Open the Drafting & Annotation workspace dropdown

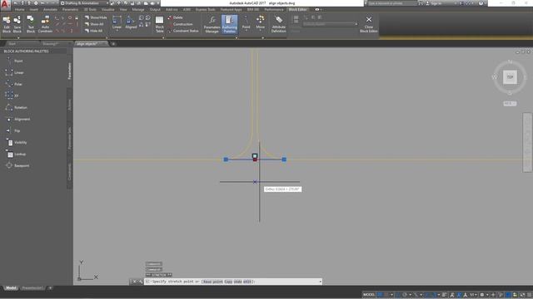(x=84, y=3)
